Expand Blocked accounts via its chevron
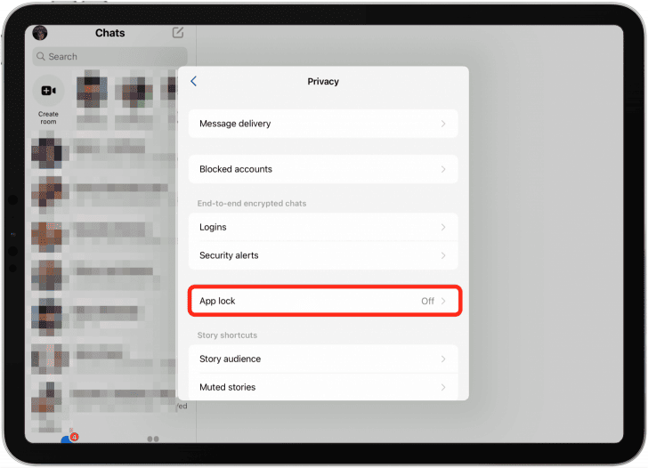 point(443,169)
